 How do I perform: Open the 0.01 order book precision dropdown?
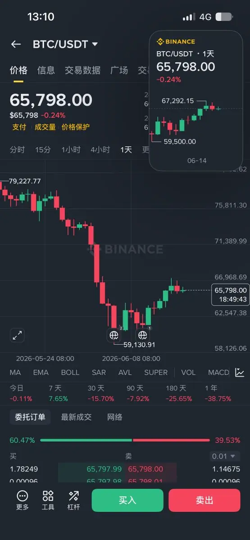tap(225, 456)
